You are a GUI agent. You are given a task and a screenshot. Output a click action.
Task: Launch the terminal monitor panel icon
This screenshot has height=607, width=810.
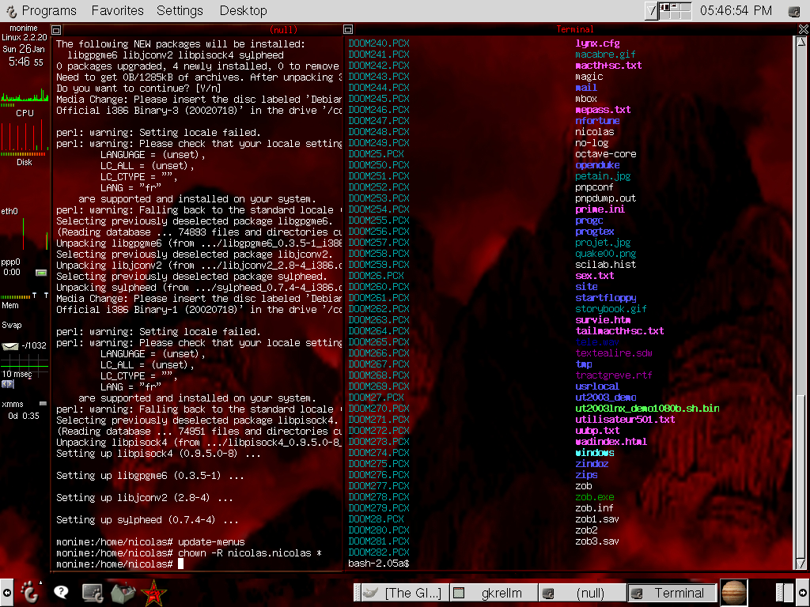(x=93, y=591)
